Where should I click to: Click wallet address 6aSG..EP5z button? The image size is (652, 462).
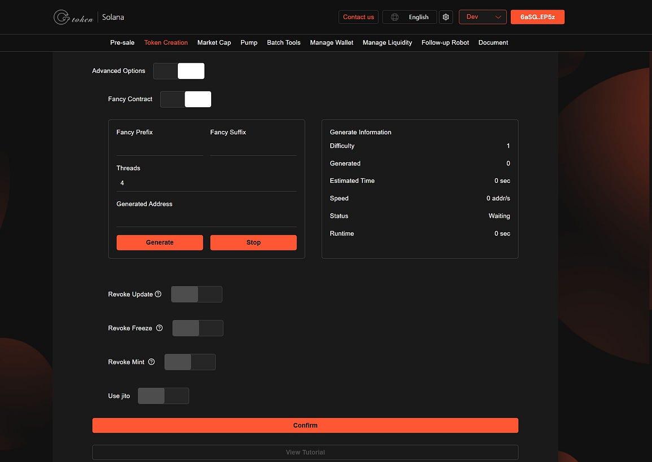[x=537, y=17]
